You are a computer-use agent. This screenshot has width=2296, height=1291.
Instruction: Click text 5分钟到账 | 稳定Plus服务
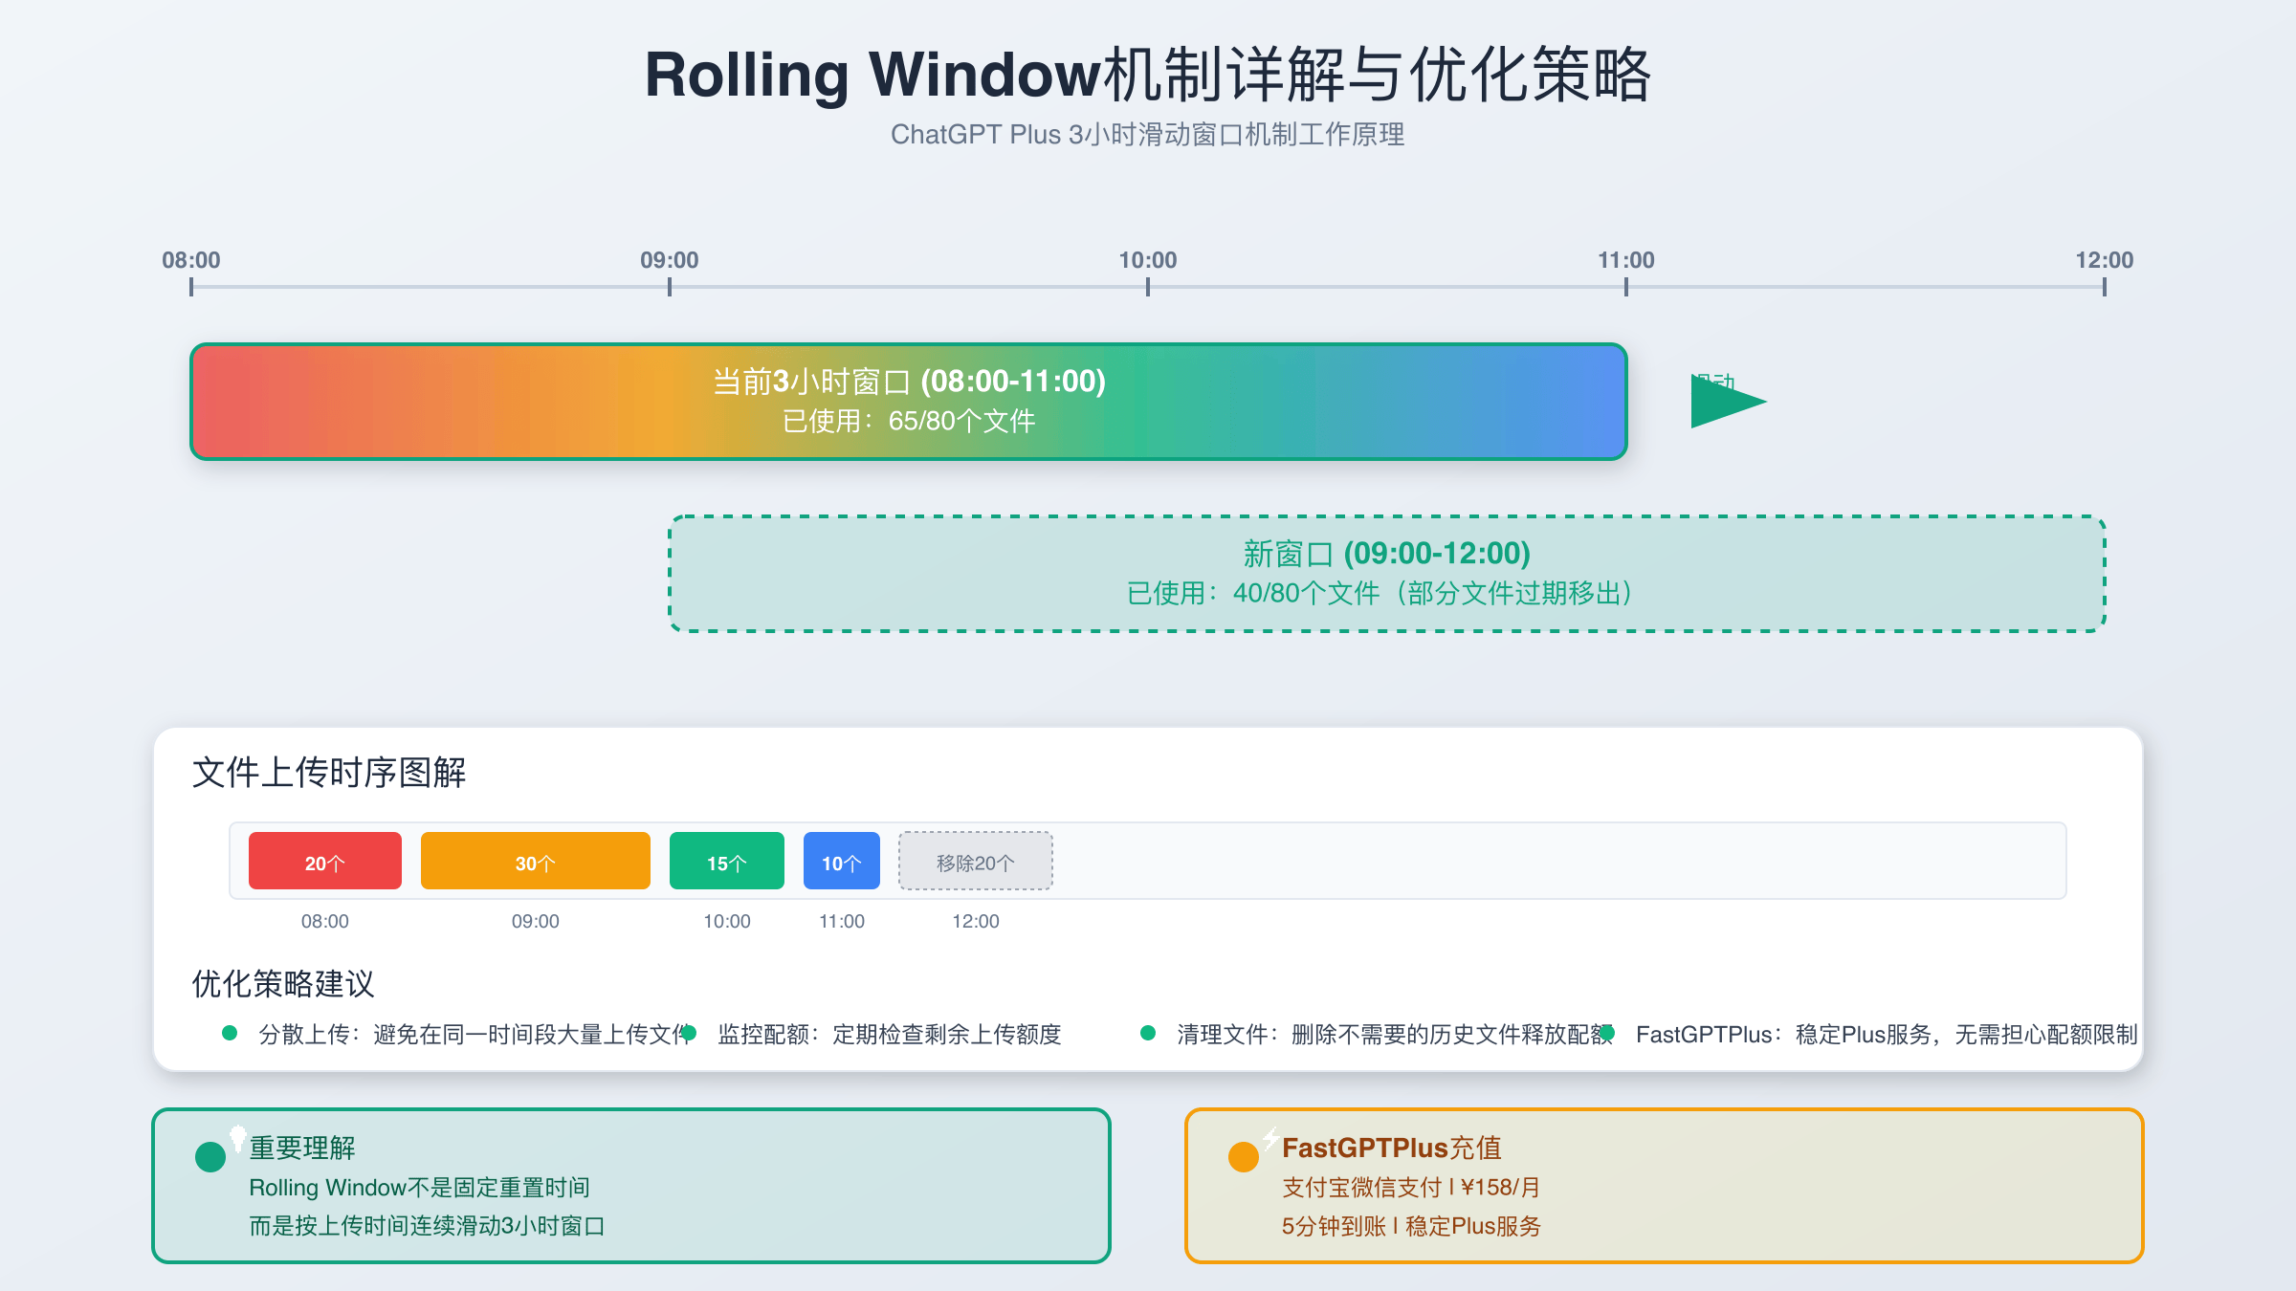point(1411,1226)
